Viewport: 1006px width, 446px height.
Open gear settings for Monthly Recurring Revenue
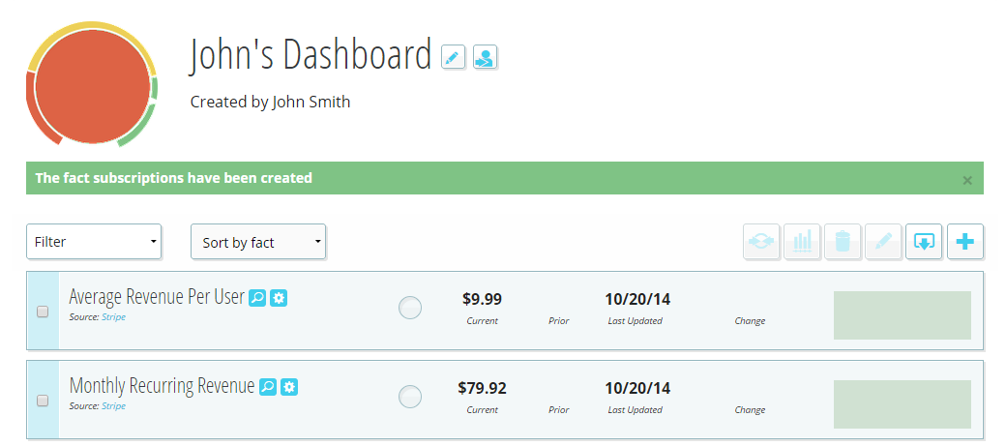(289, 387)
